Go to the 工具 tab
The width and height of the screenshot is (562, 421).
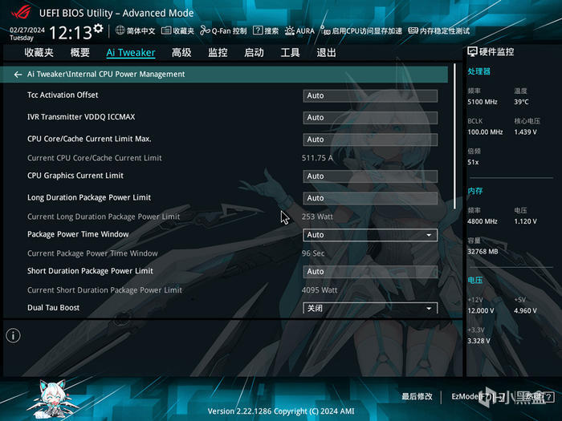point(290,53)
